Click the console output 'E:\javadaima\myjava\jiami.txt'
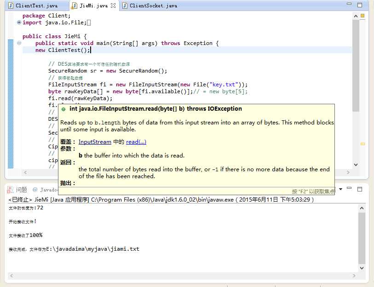The image size is (374, 287). coord(93,249)
